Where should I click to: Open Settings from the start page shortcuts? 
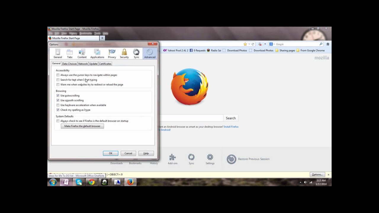[x=210, y=159]
